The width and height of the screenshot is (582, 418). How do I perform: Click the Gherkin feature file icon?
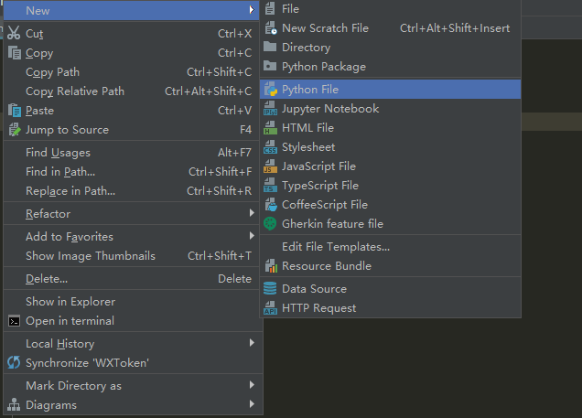(270, 223)
